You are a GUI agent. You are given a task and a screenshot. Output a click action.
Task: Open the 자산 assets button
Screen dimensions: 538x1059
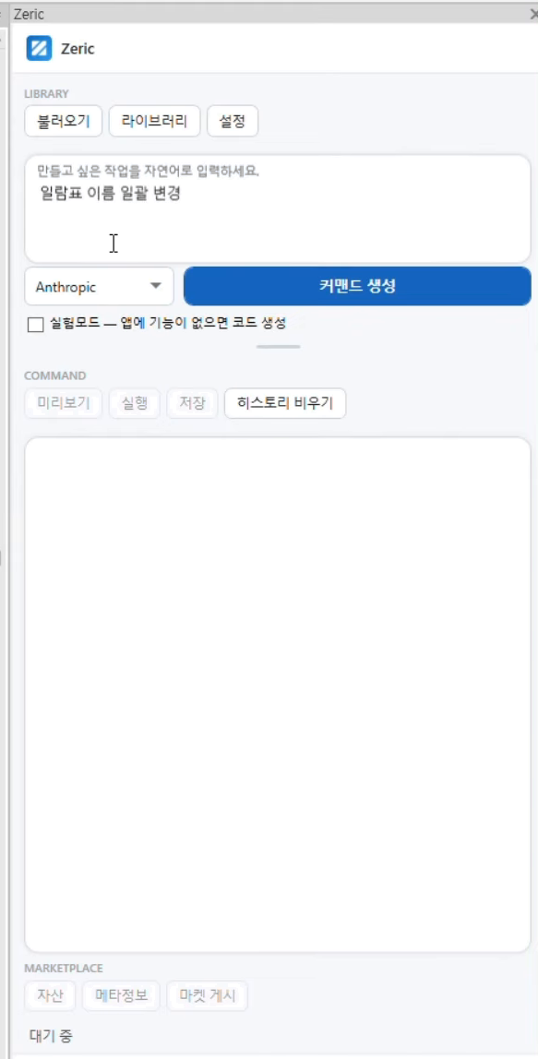(51, 996)
